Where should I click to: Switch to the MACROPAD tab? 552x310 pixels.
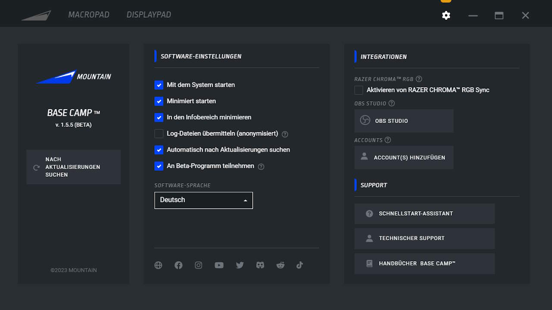pyautogui.click(x=89, y=15)
